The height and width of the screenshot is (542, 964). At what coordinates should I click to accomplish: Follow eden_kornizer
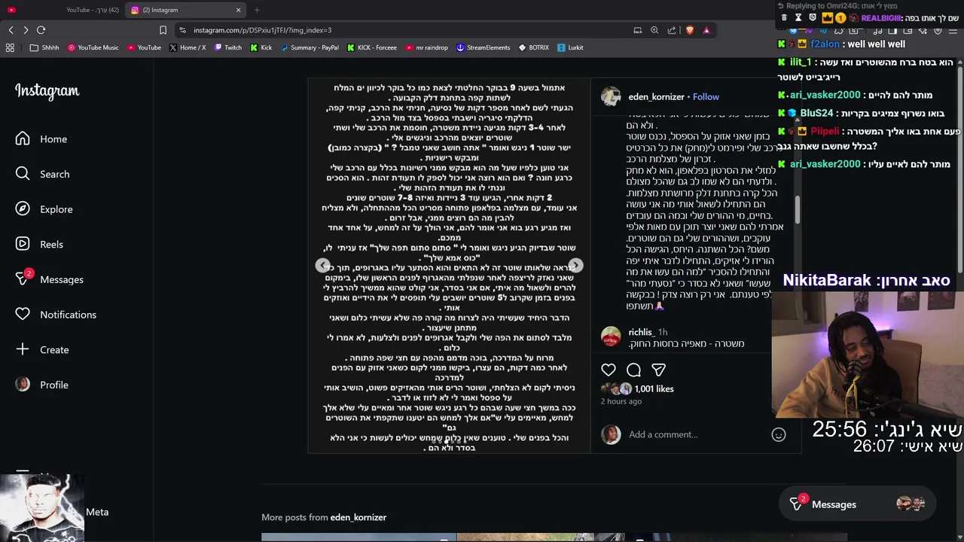click(706, 96)
